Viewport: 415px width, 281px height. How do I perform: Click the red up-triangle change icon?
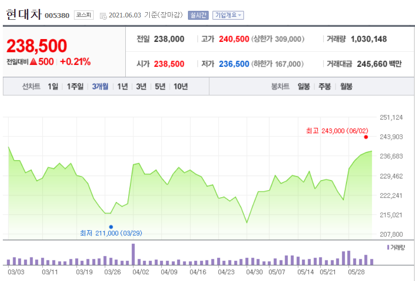coord(33,62)
